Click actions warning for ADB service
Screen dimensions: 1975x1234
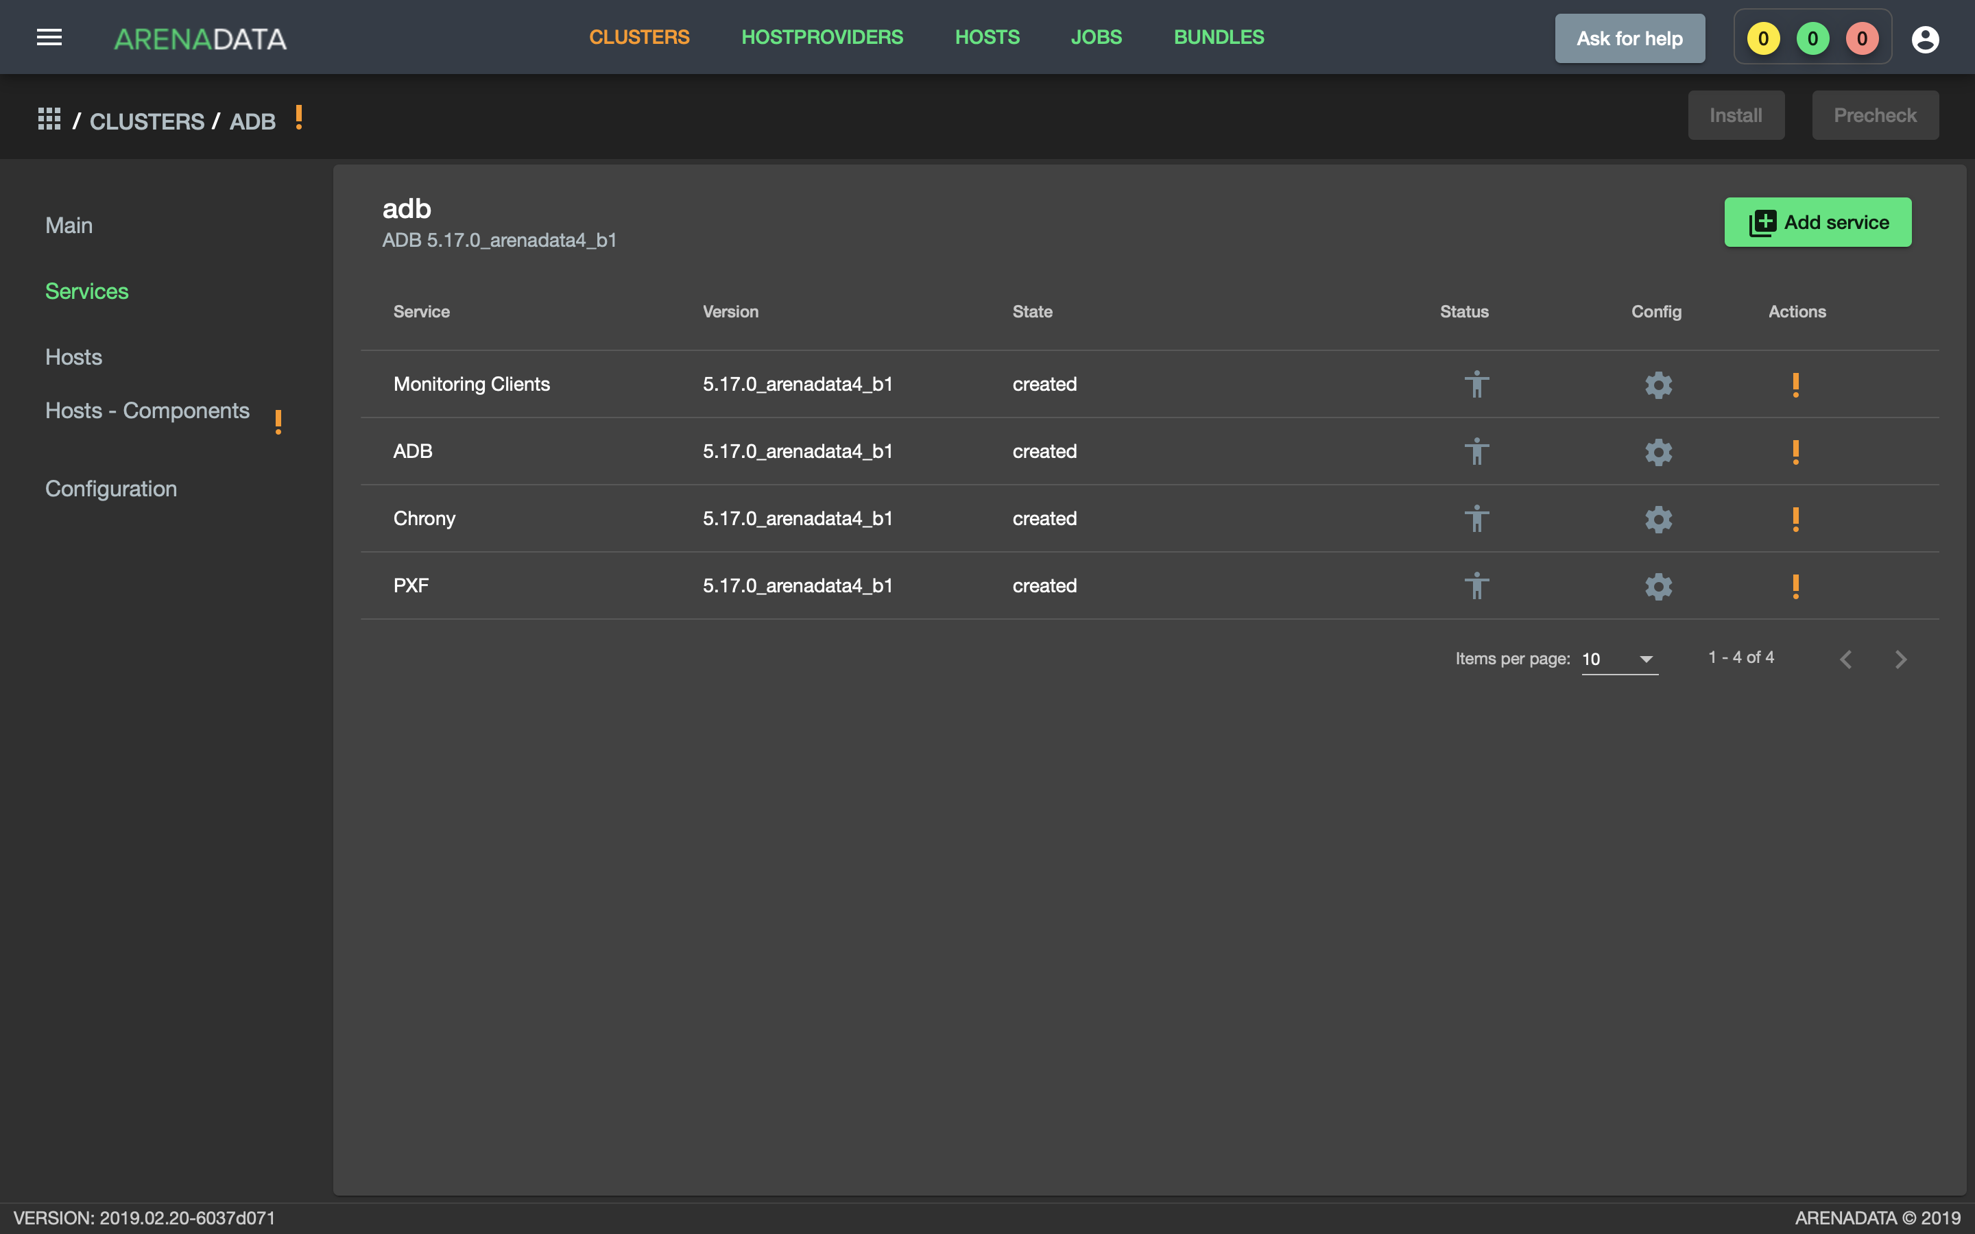(1795, 451)
